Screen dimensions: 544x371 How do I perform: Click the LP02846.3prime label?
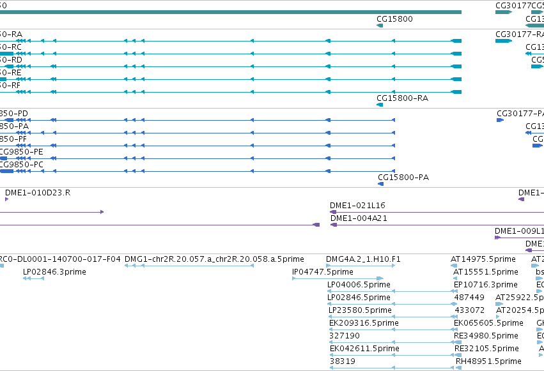(54, 272)
